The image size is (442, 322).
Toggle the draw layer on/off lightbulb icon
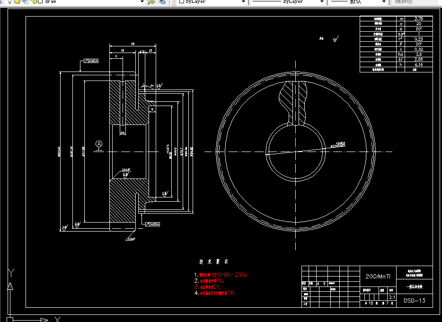[10, 1]
